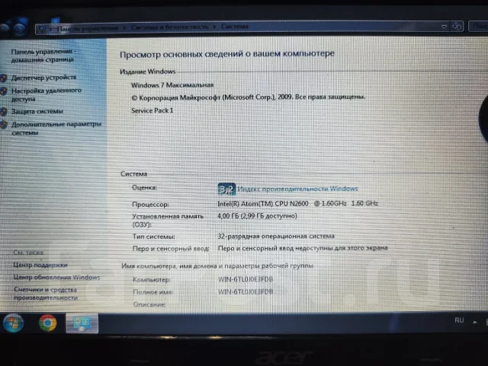Click the Перо и сенсорный ввод недоступны value
Image resolution: width=488 pixels, height=366 pixels.
click(303, 248)
